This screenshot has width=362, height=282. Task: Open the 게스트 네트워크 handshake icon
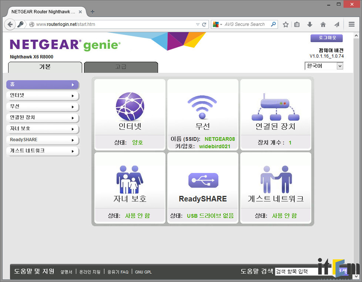(276, 179)
